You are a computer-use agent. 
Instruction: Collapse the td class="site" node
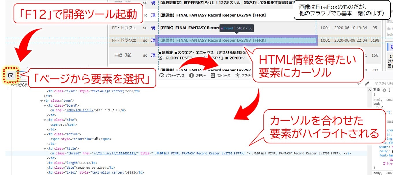45,120
